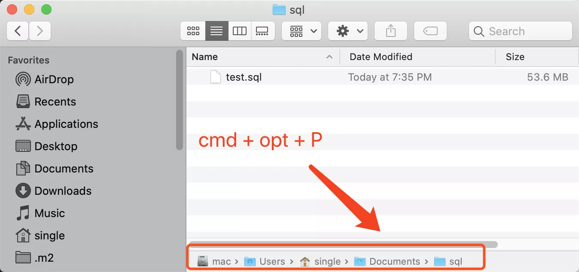Sort by the Size column header

click(537, 57)
